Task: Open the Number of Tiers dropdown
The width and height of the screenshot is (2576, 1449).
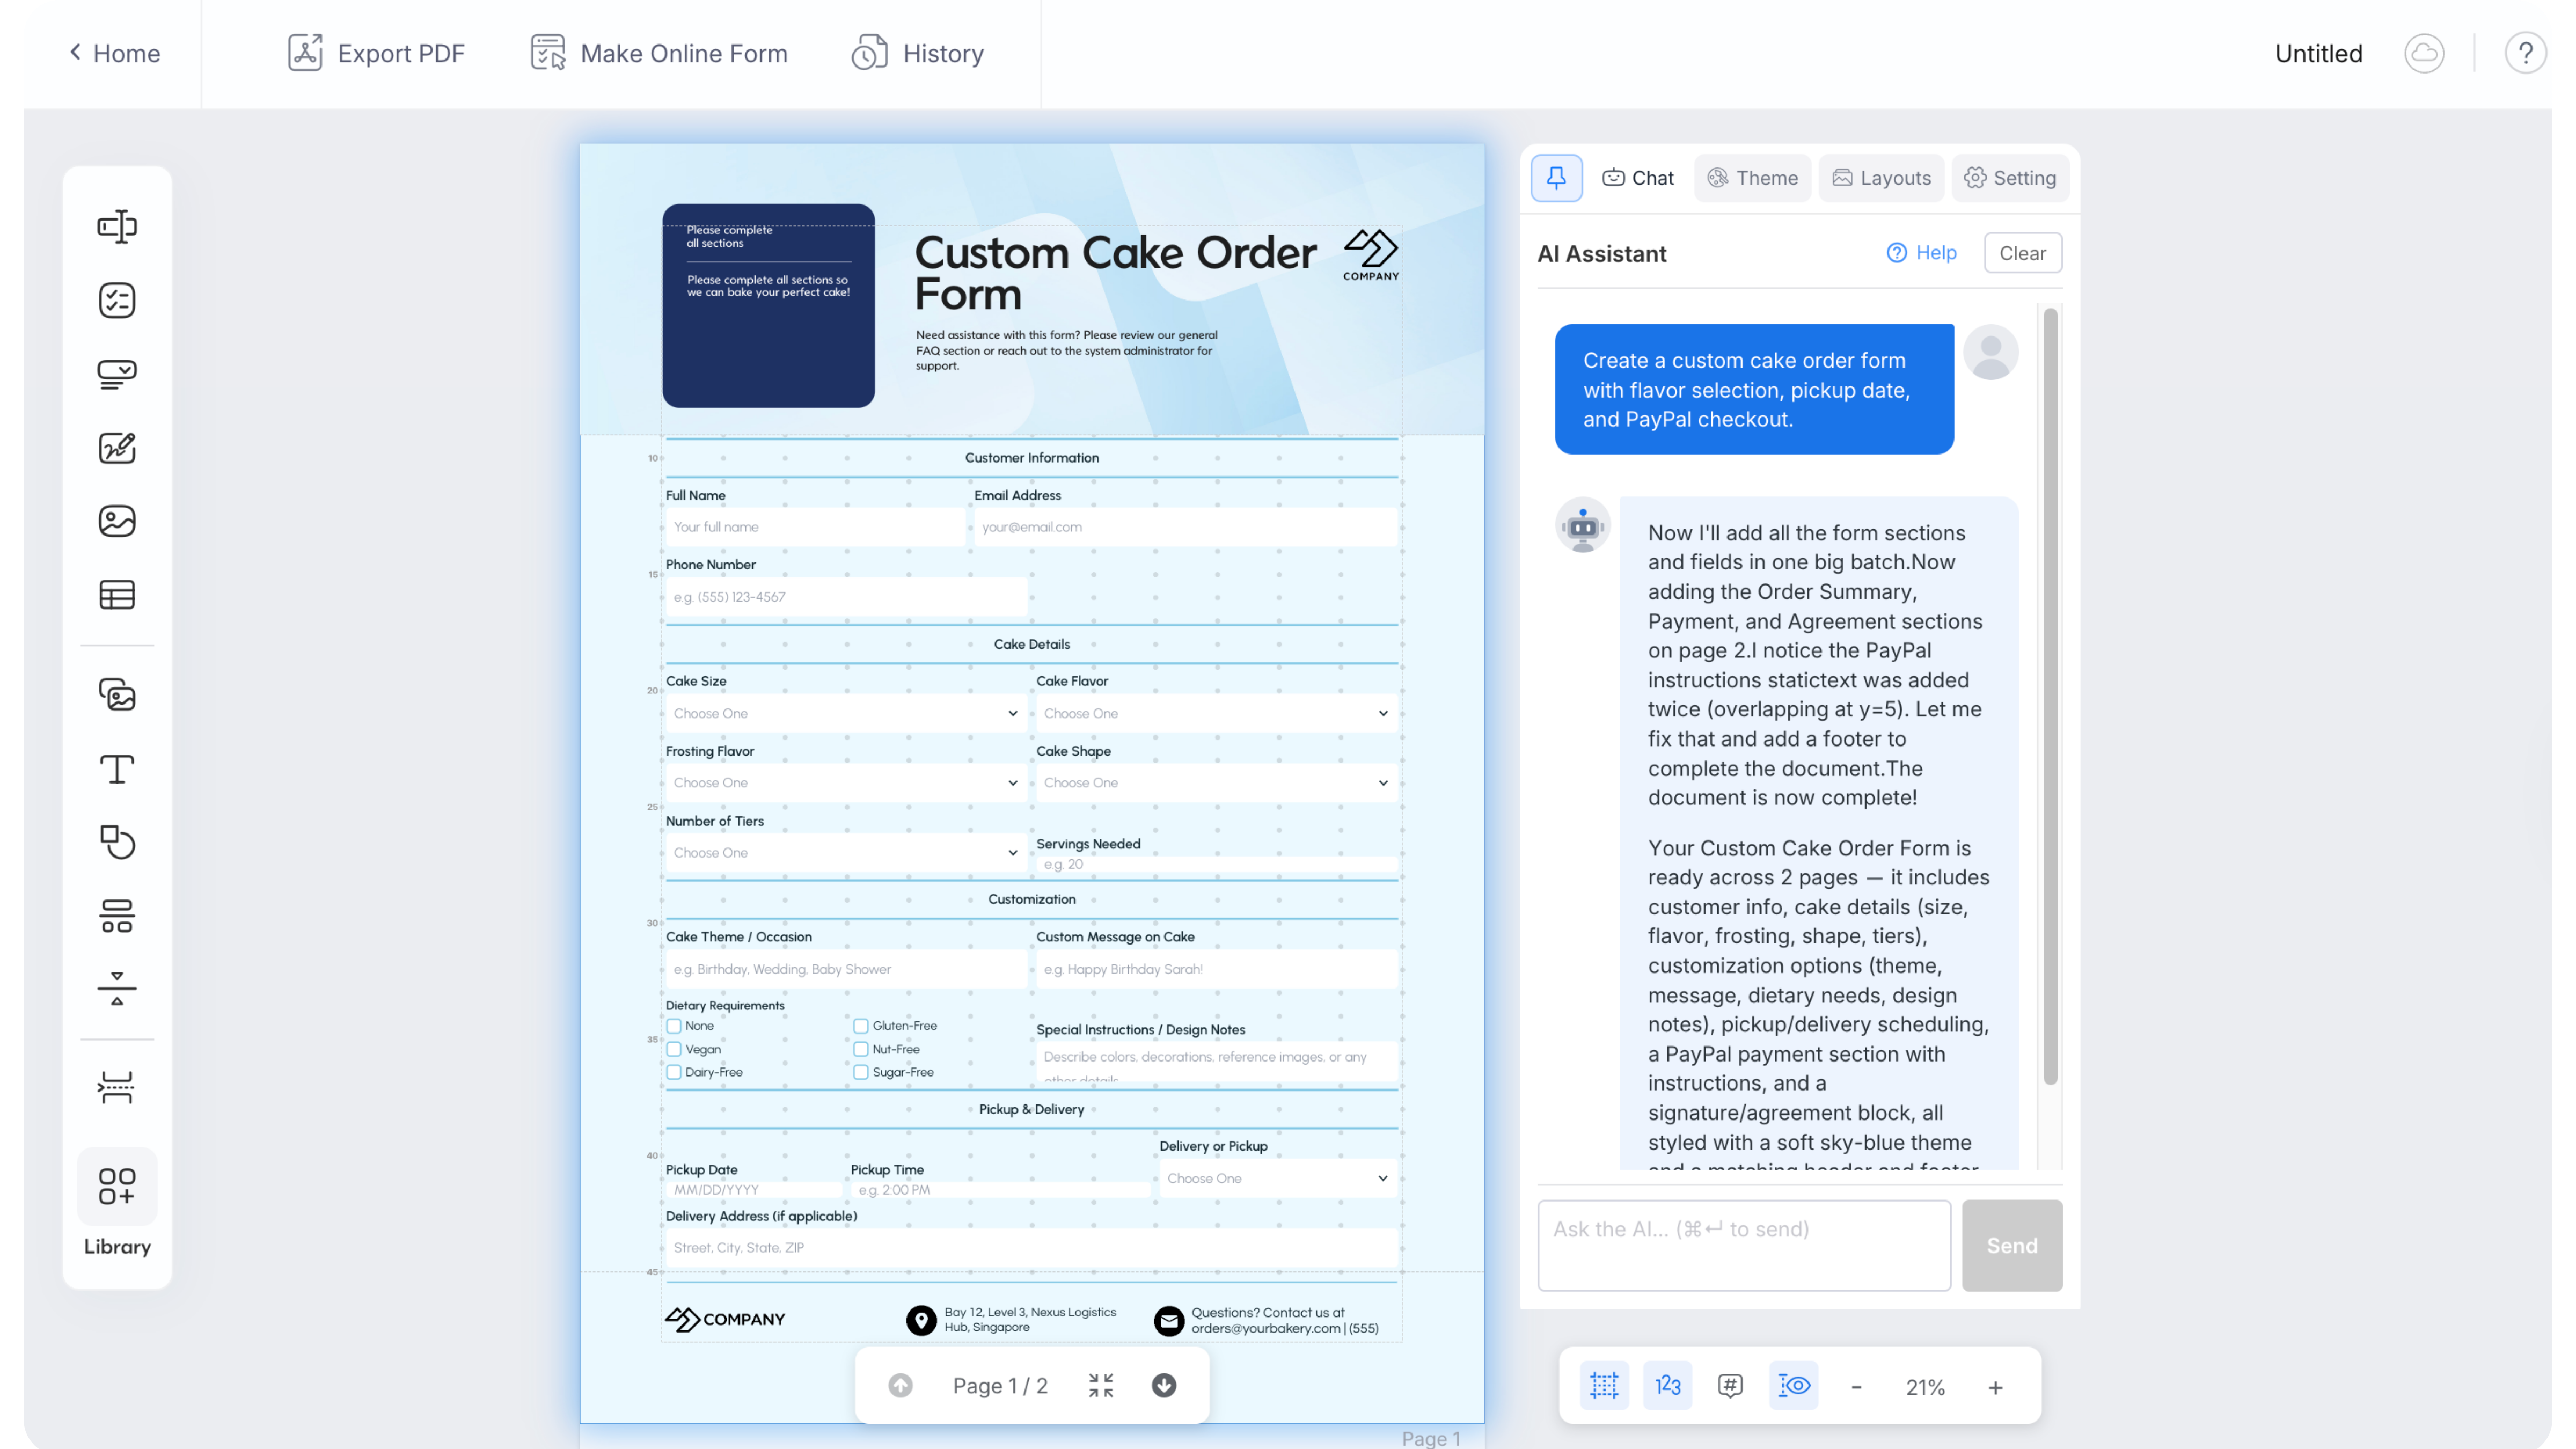Action: (846, 853)
